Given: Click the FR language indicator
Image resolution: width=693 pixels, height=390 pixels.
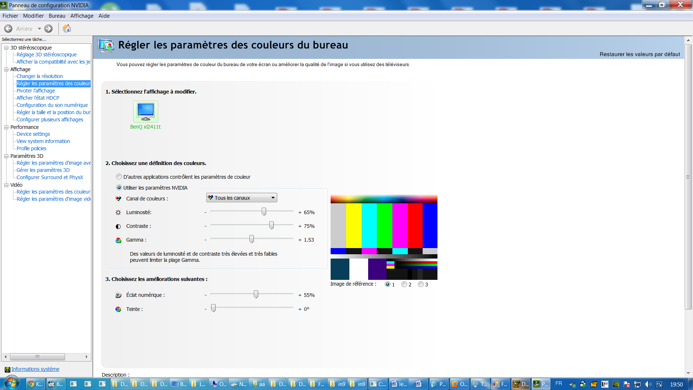Looking at the screenshot, I should pyautogui.click(x=559, y=383).
